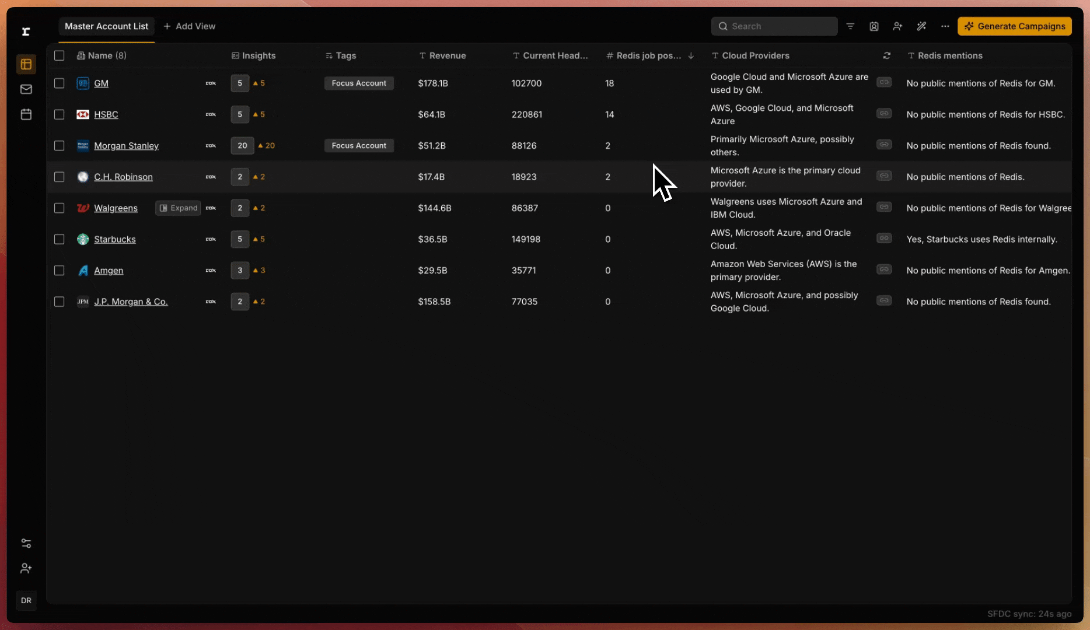
Task: Open the table view in the sidebar
Action: pos(26,64)
